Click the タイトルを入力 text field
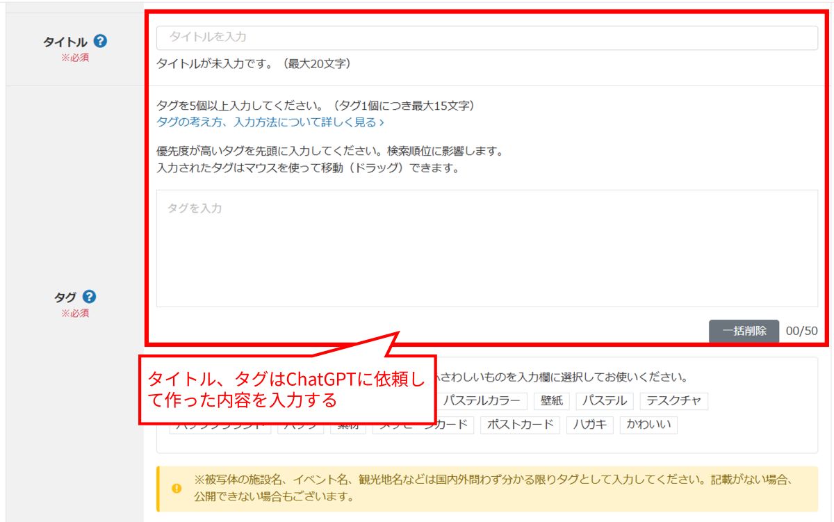 click(486, 38)
